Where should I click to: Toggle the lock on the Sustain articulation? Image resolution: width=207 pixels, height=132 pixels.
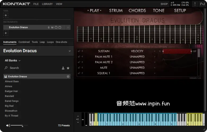(79, 51)
